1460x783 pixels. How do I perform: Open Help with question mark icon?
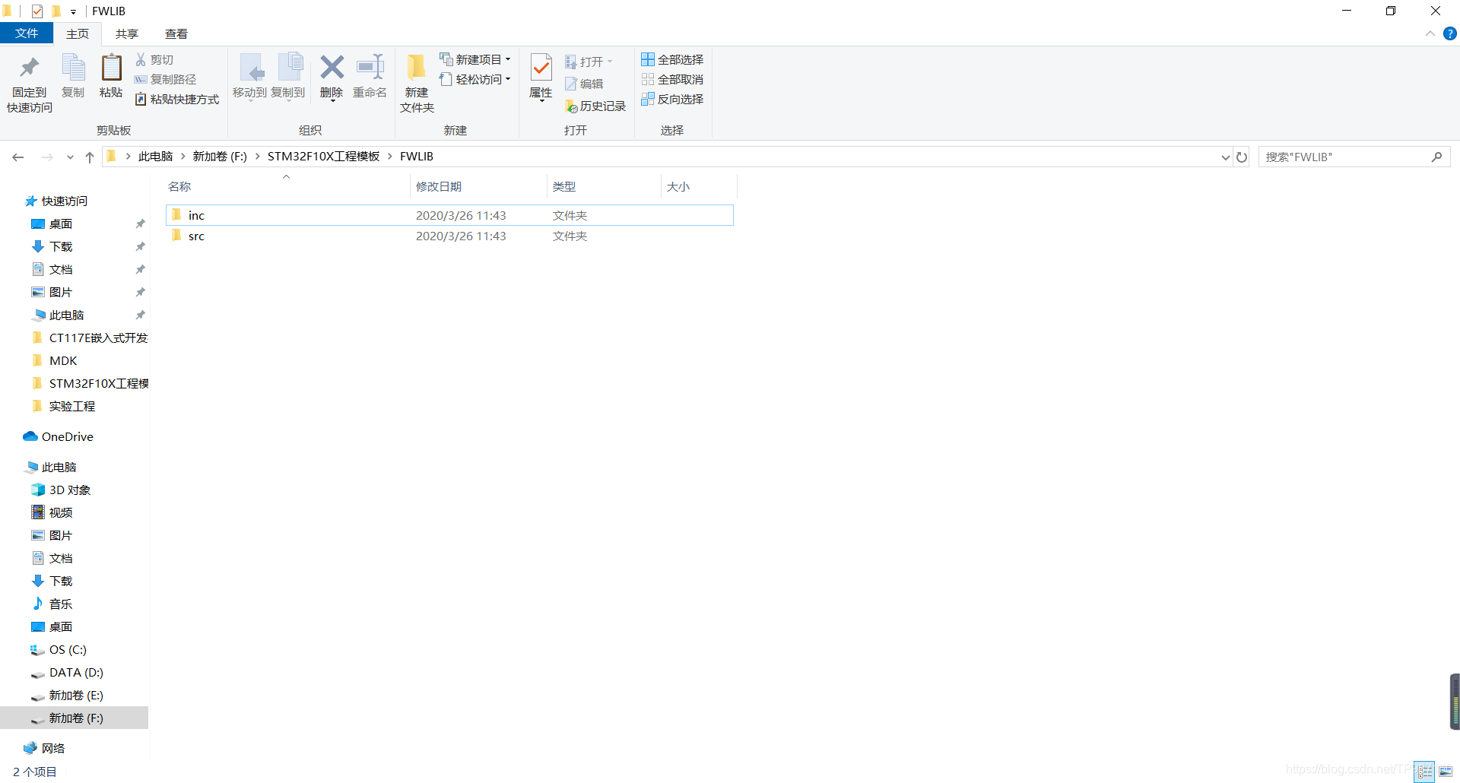(1450, 33)
